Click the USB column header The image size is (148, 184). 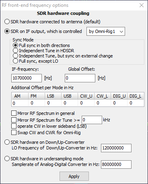(70, 96)
